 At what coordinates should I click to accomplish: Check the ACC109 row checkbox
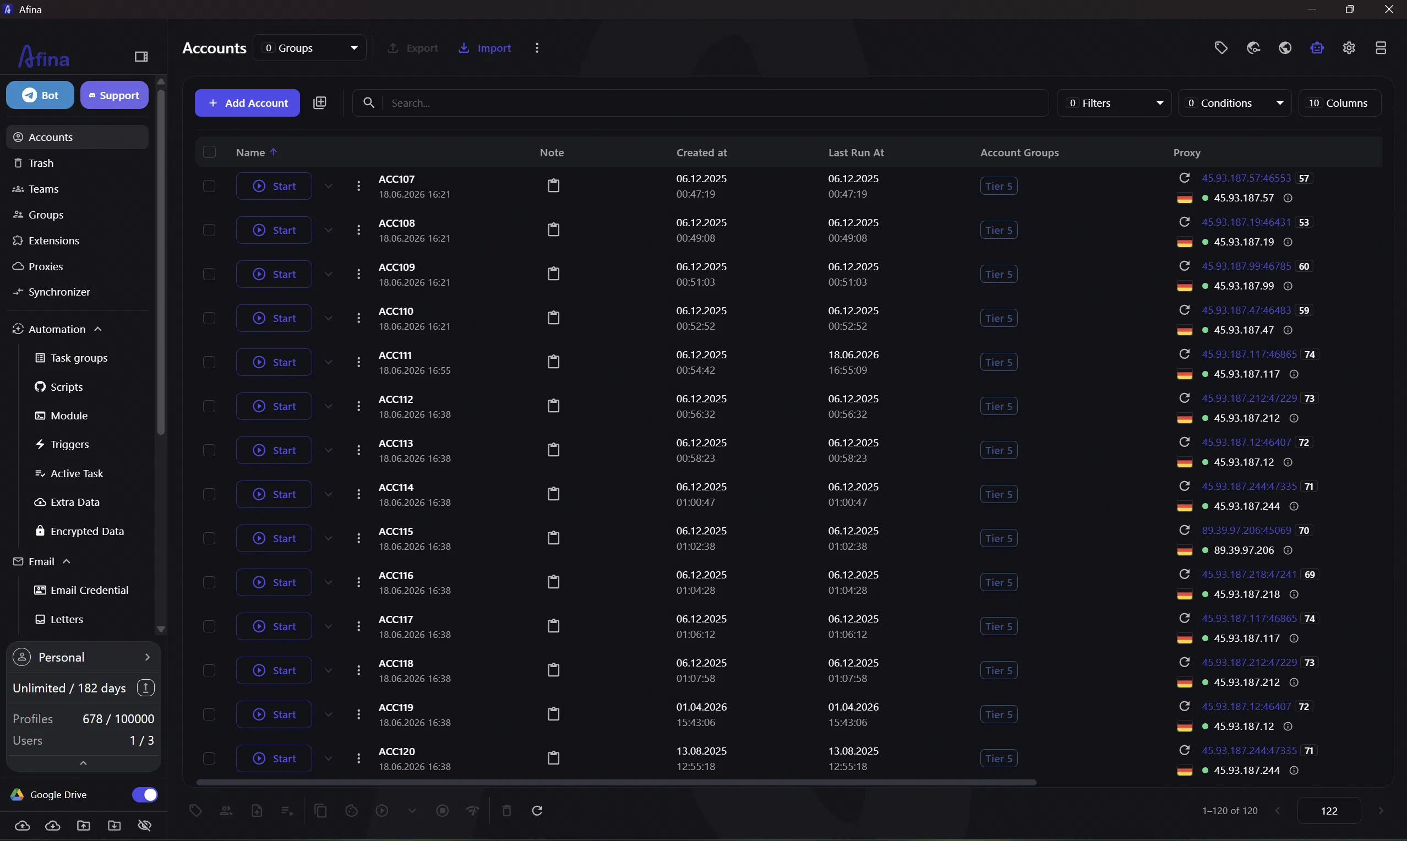click(209, 274)
